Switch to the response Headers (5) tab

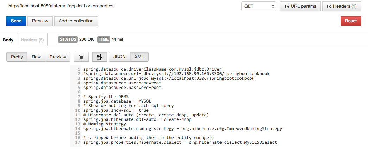pyautogui.click(x=32, y=40)
